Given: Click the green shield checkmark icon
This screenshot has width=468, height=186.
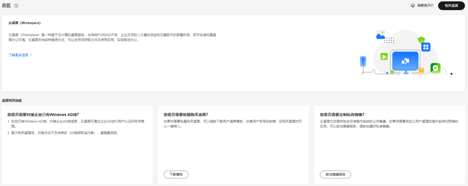Looking at the screenshot, I should pos(421,40).
